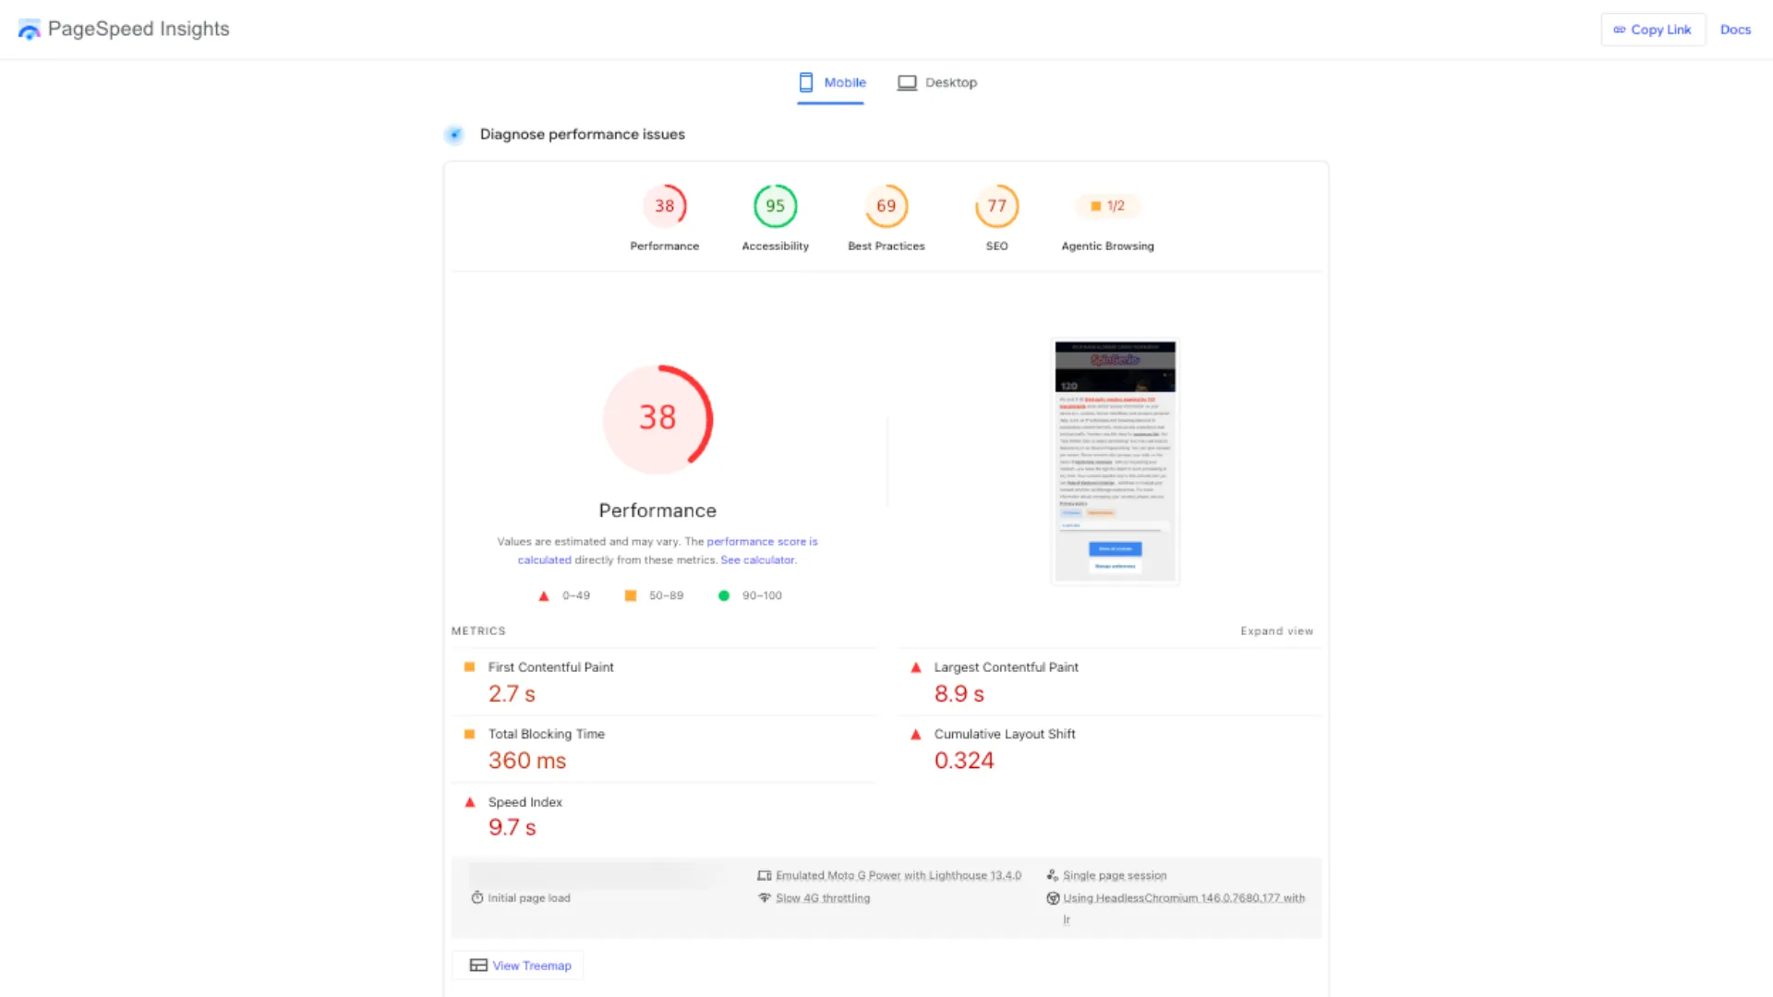
Task: Open the Agentic Browsing 1/2 badge
Action: point(1108,206)
